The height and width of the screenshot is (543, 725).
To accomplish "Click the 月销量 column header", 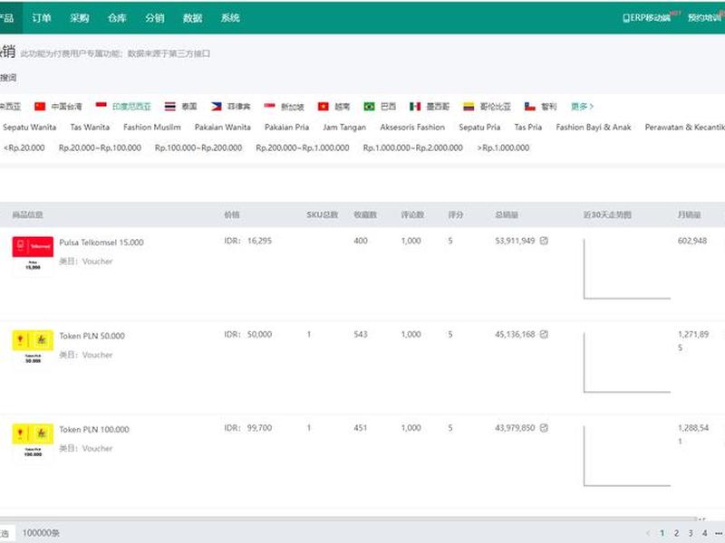I will tap(689, 214).
